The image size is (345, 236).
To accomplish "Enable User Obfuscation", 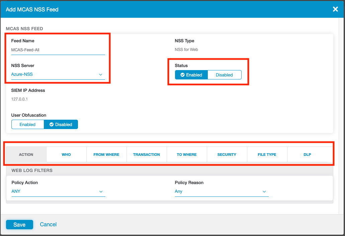I will coord(27,124).
